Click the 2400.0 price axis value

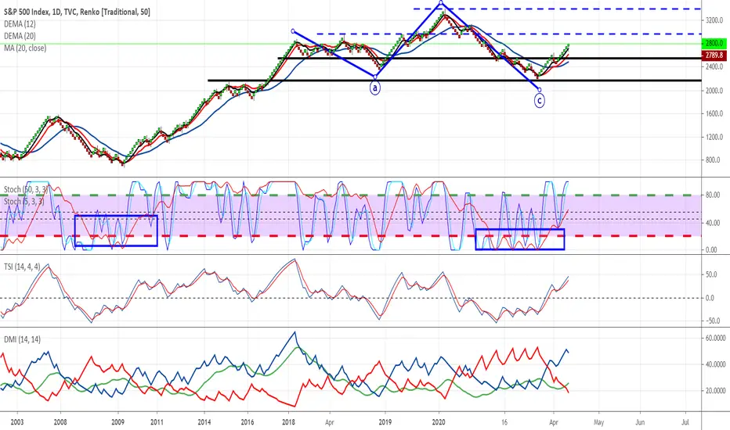714,67
